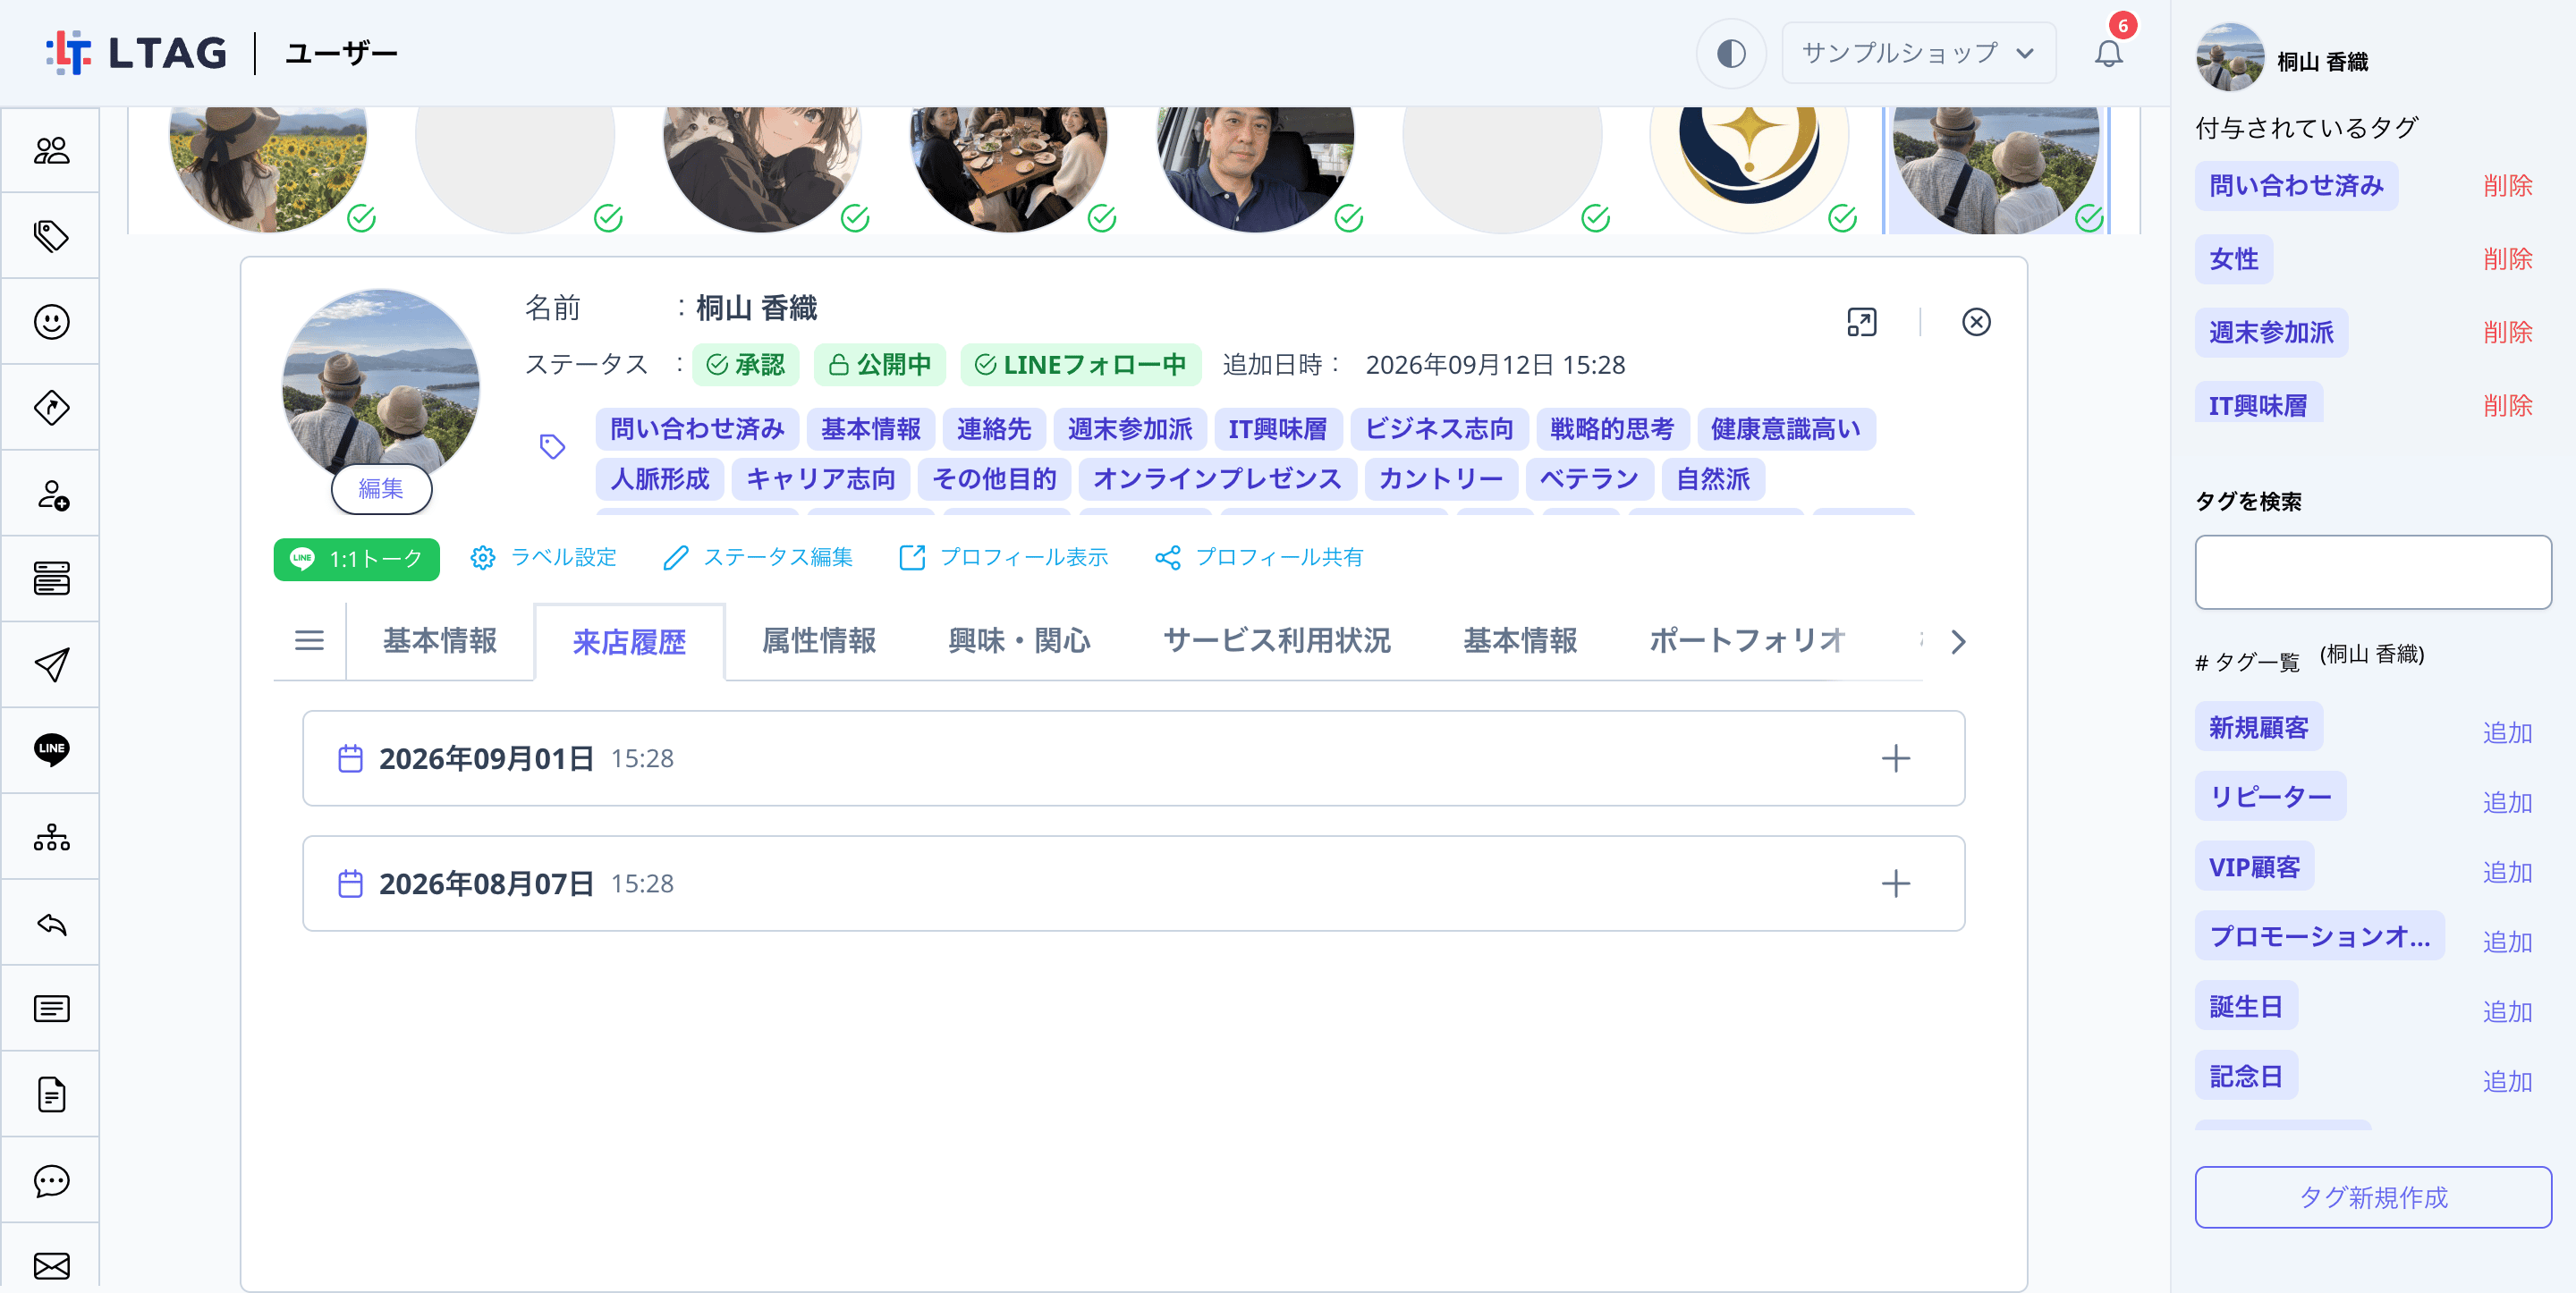Open the LINE bubble sidebar icon
The image size is (2576, 1293).
[51, 750]
